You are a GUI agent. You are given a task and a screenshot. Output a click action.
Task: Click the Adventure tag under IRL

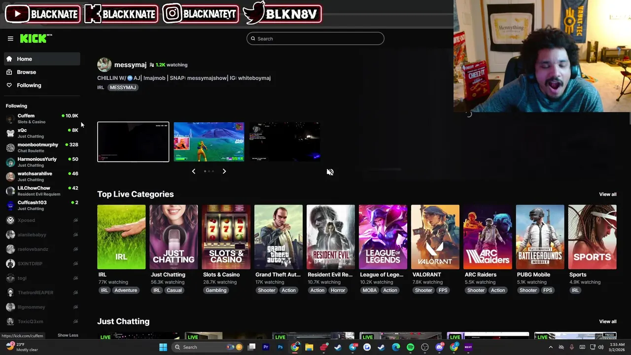[126, 290]
